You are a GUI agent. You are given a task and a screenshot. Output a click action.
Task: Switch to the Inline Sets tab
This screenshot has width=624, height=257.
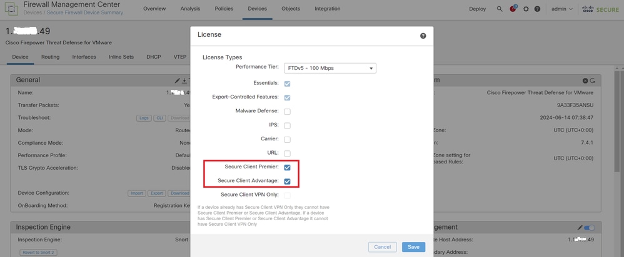pos(121,57)
